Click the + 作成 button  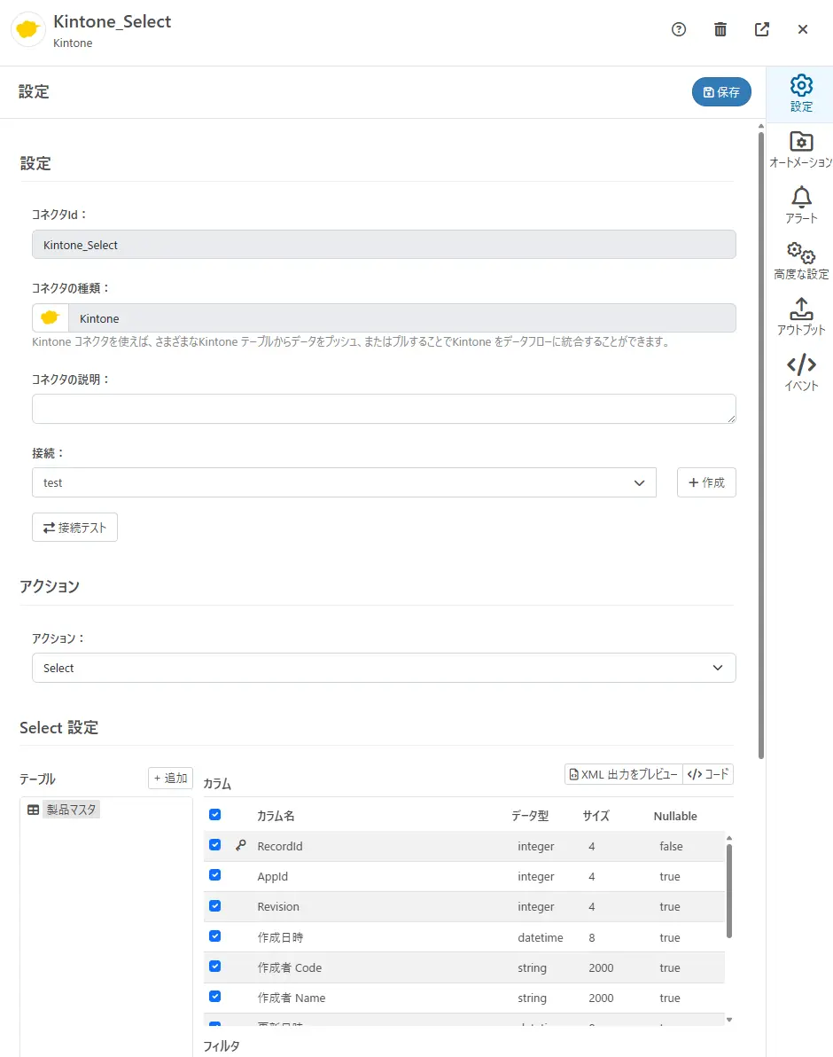tap(706, 482)
